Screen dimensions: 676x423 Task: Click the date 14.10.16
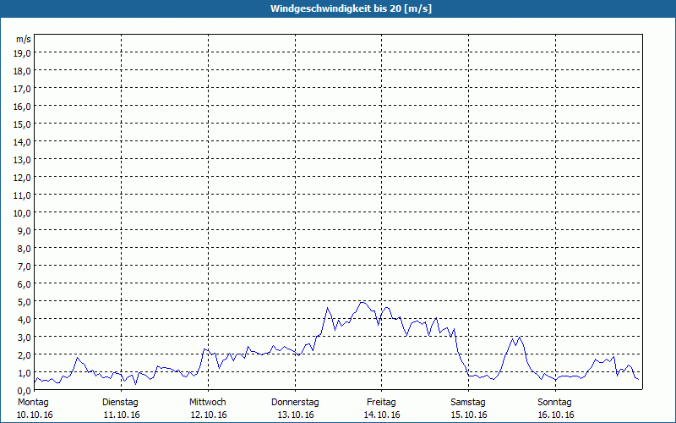[x=382, y=415]
